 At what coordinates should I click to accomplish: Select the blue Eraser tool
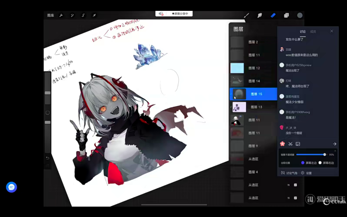pyautogui.click(x=273, y=15)
